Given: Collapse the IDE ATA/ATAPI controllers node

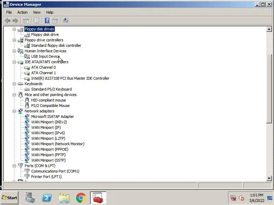Looking at the screenshot, I should point(14,62).
